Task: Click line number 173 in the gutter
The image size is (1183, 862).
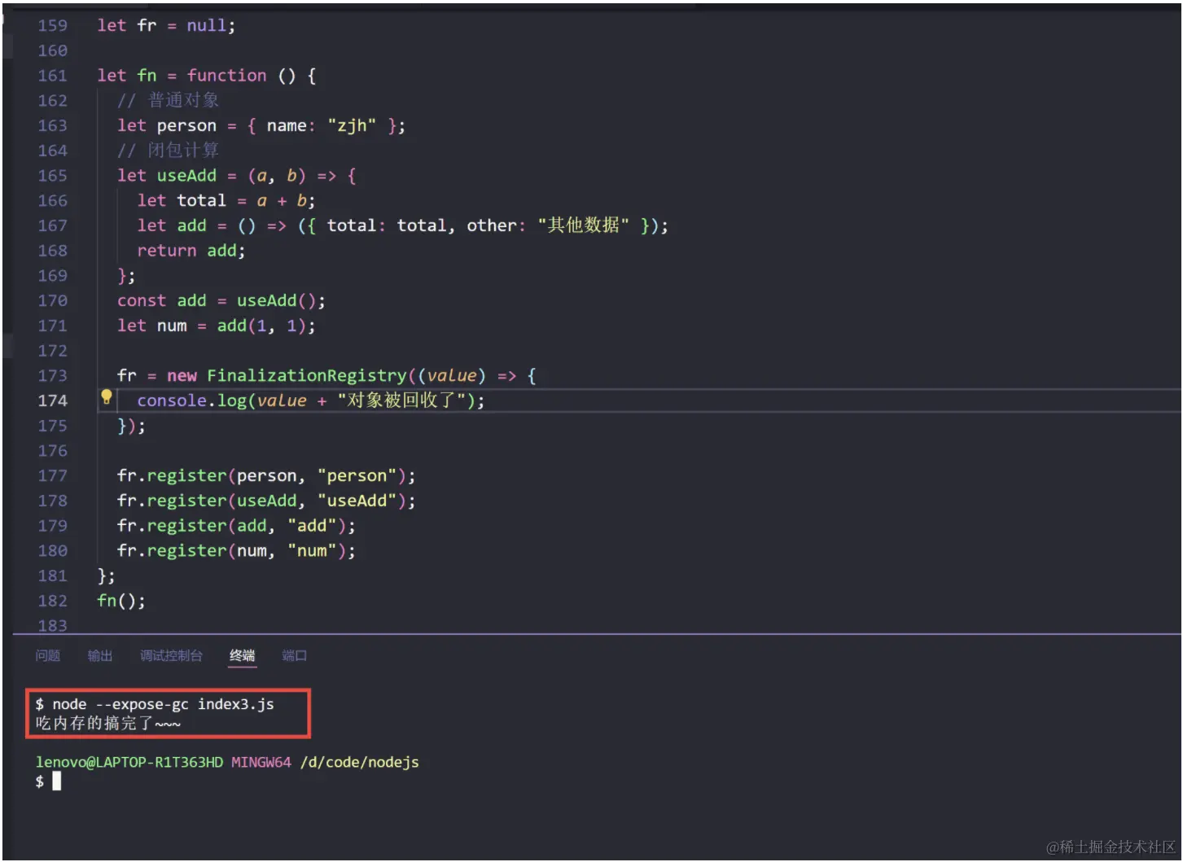Action: pyautogui.click(x=52, y=376)
